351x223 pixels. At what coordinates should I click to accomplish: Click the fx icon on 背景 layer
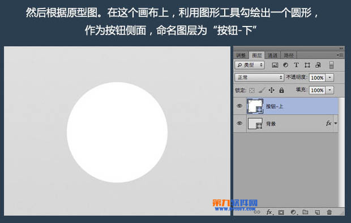pos(328,123)
